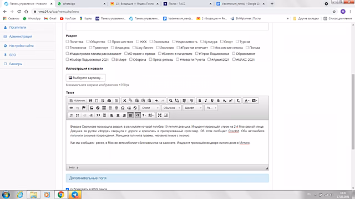The image size is (355, 199).
Task: Tick the Происшествия checkbox
Action: [x=109, y=41]
